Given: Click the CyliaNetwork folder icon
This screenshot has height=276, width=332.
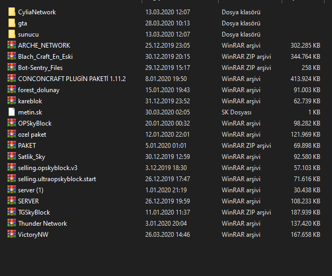Looking at the screenshot, I should point(12,12).
